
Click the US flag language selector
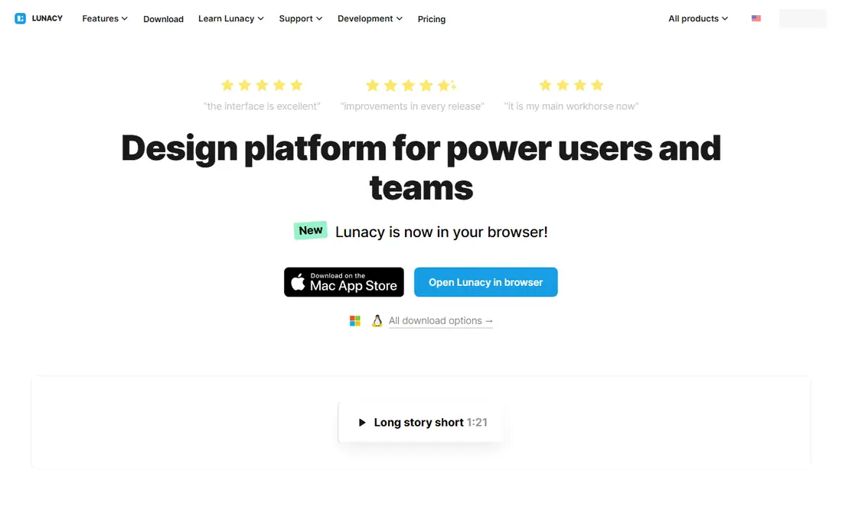click(x=756, y=18)
